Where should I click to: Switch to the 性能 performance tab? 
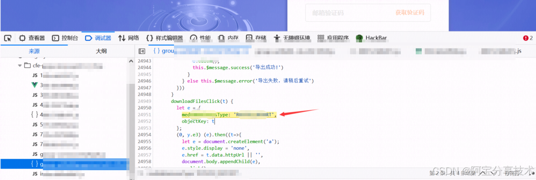click(200, 38)
